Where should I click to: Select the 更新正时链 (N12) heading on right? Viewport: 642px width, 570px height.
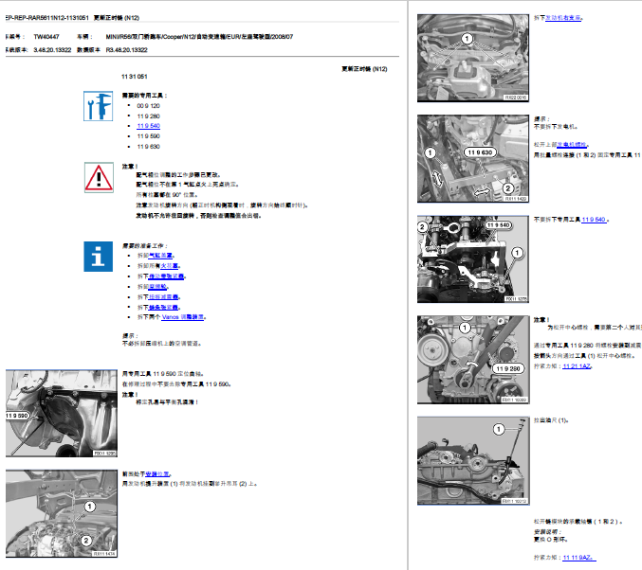[364, 69]
